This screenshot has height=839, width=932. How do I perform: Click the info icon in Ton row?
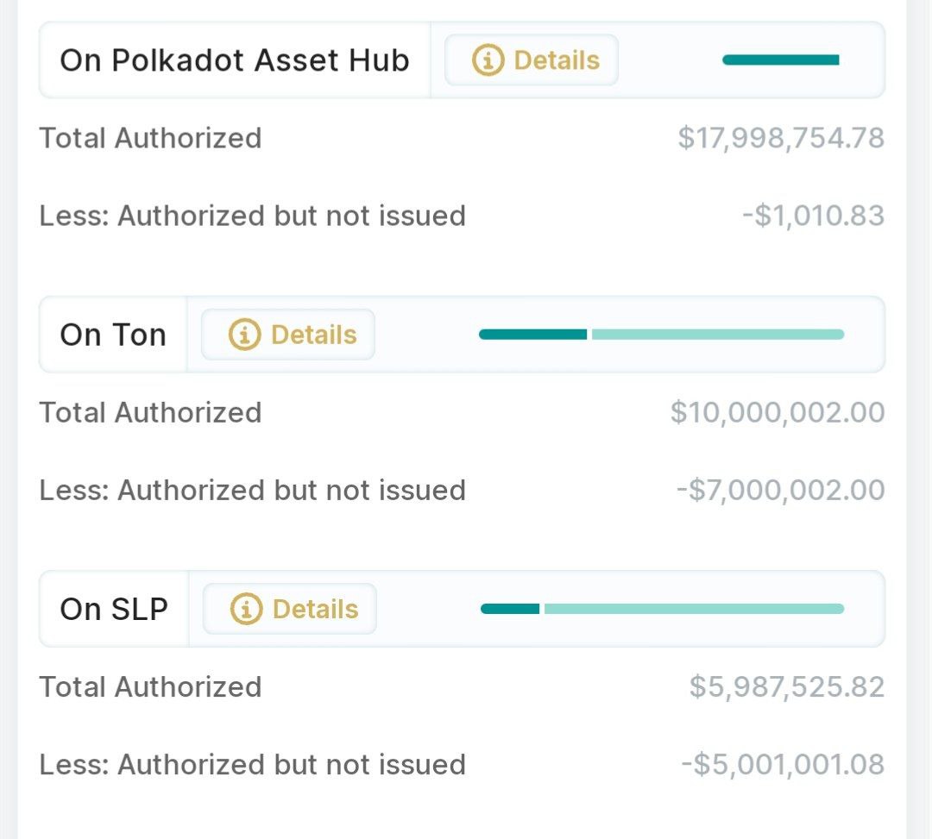(x=244, y=335)
